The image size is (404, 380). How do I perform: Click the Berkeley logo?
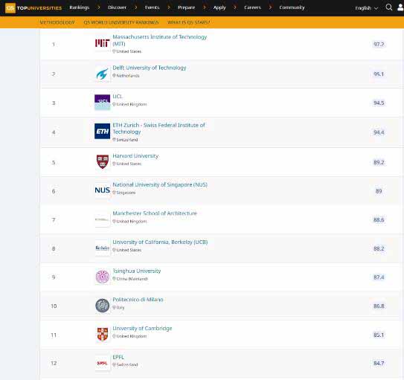(x=102, y=248)
